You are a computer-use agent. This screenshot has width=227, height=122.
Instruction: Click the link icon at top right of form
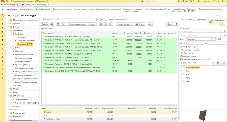pyautogui.click(x=217, y=15)
